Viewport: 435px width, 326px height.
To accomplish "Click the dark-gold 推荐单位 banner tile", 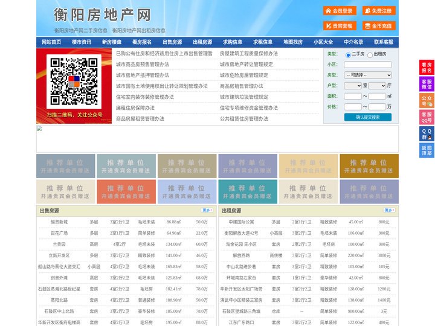I will [369, 166].
